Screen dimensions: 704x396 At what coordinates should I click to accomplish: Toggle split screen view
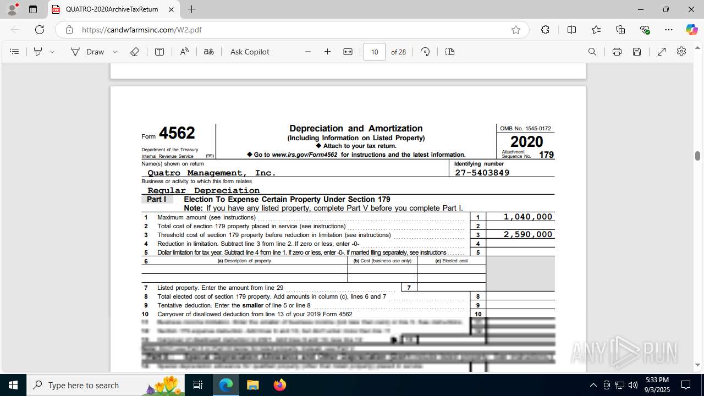click(571, 30)
